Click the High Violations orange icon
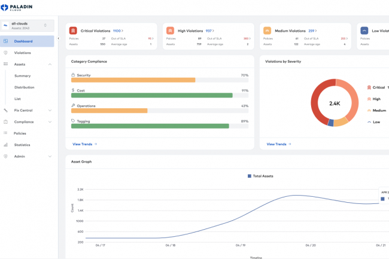Screen dimensions: 389x259 click(171, 30)
